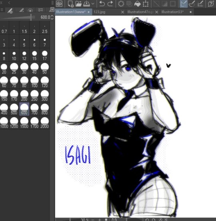Toggle Snap to Special Ruler
This screenshot has height=221, width=216.
[x=192, y=4]
